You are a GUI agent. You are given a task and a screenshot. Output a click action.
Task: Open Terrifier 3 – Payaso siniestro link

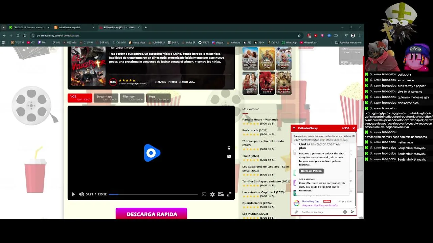pos(266,182)
